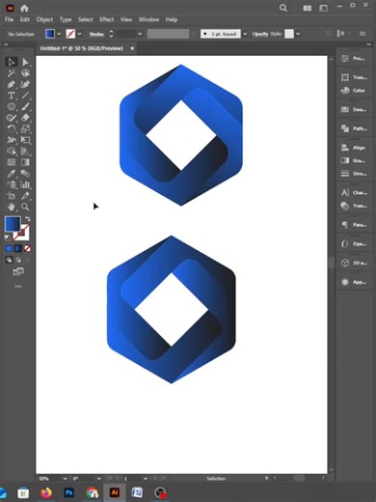Pick the Rotate tool
Screen dimensions: 376x502
(12, 128)
